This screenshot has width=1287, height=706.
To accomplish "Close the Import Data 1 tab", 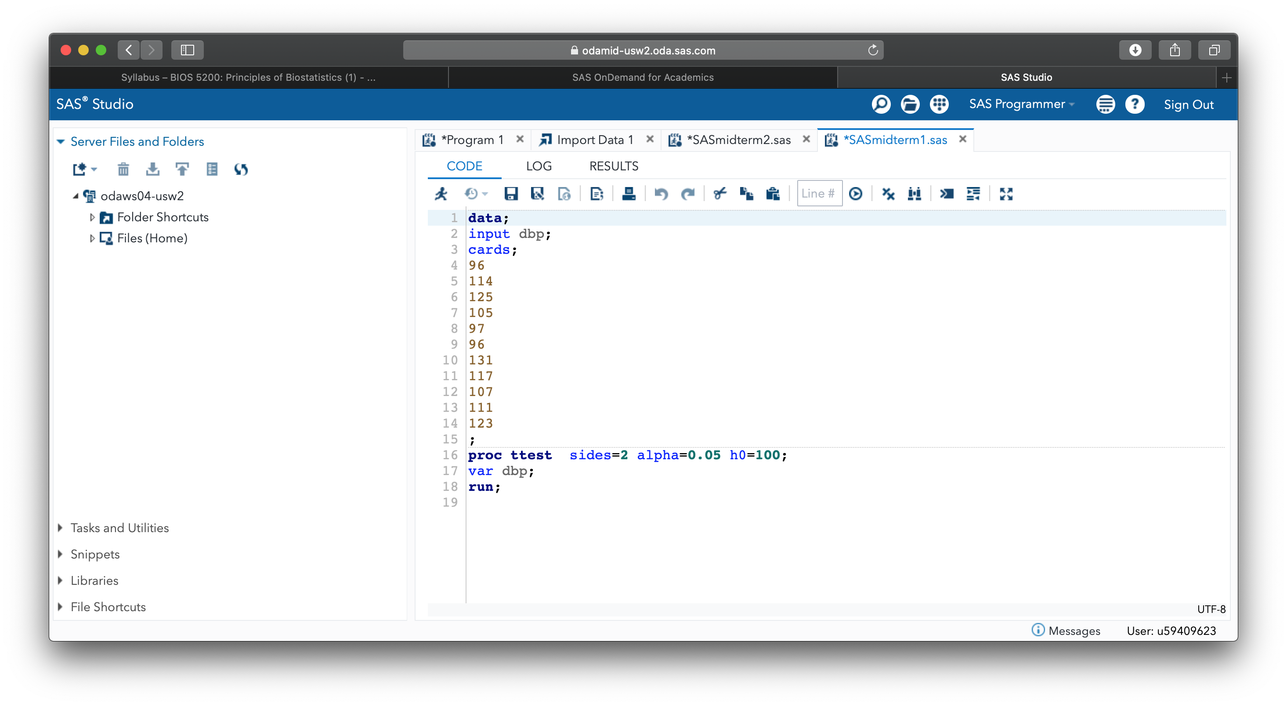I will [650, 139].
